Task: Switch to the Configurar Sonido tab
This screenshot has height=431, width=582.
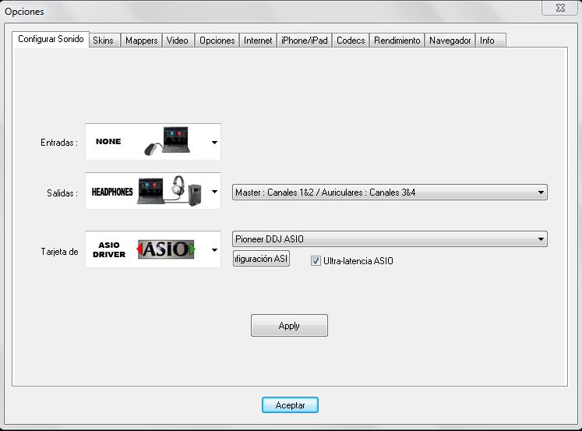Action: point(51,39)
